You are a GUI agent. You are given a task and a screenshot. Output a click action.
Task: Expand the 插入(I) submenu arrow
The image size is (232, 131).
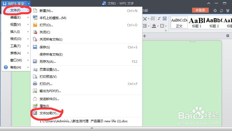28,31
